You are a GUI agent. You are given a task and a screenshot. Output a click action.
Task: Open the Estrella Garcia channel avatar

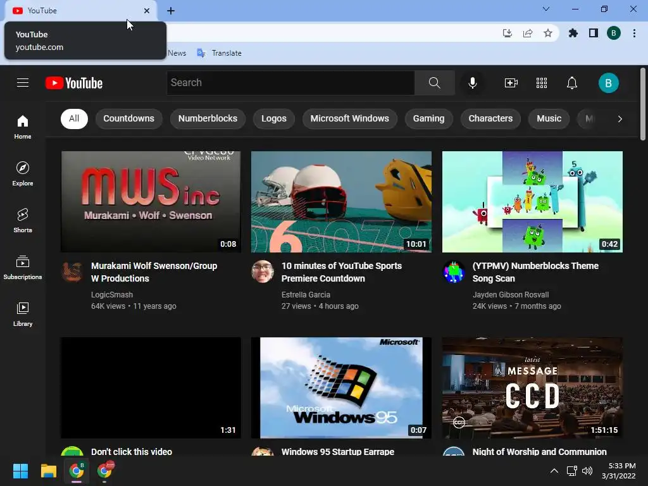pyautogui.click(x=263, y=271)
